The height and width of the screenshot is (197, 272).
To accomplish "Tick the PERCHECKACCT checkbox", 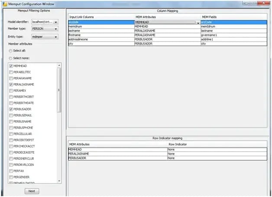I will (11, 146).
